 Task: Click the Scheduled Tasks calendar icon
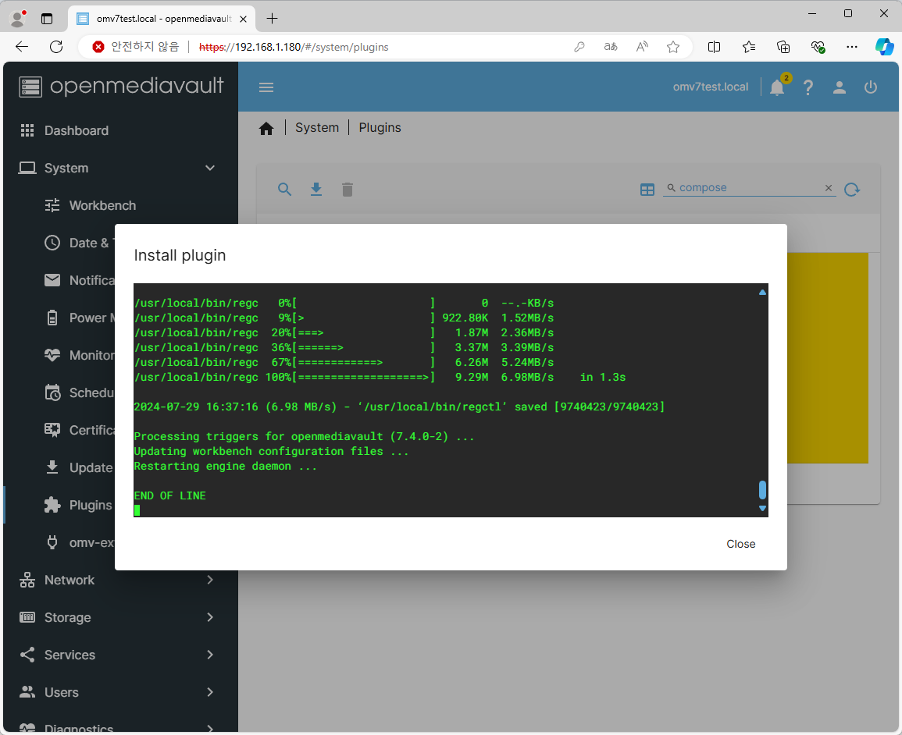pos(52,392)
